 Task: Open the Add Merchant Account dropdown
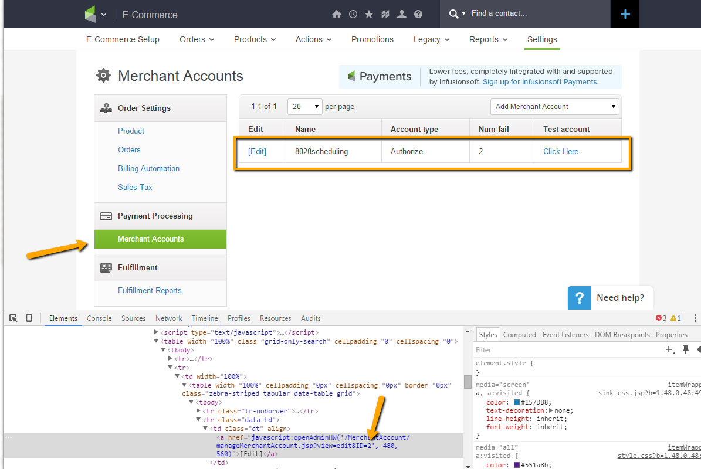554,106
